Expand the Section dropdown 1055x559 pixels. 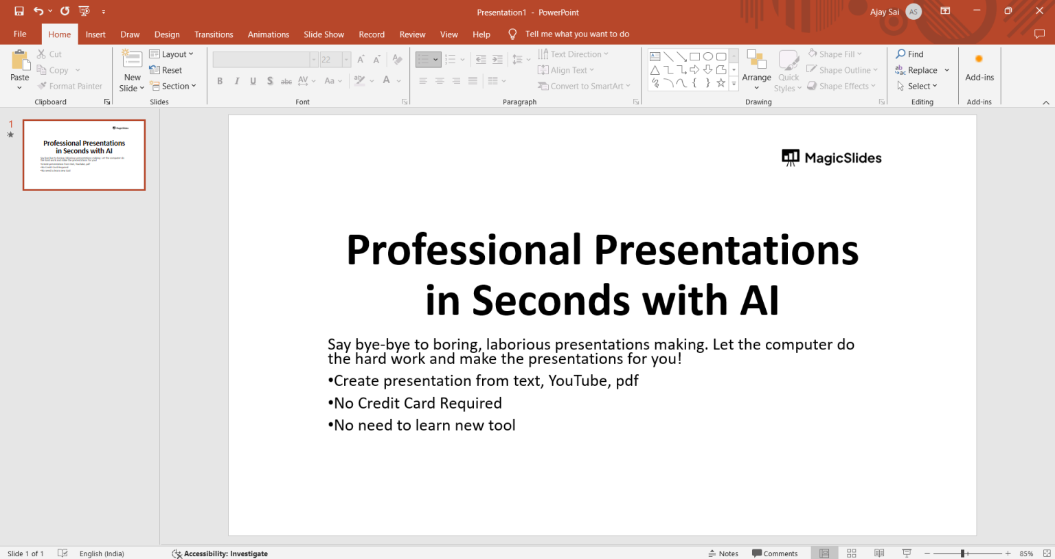click(x=174, y=86)
